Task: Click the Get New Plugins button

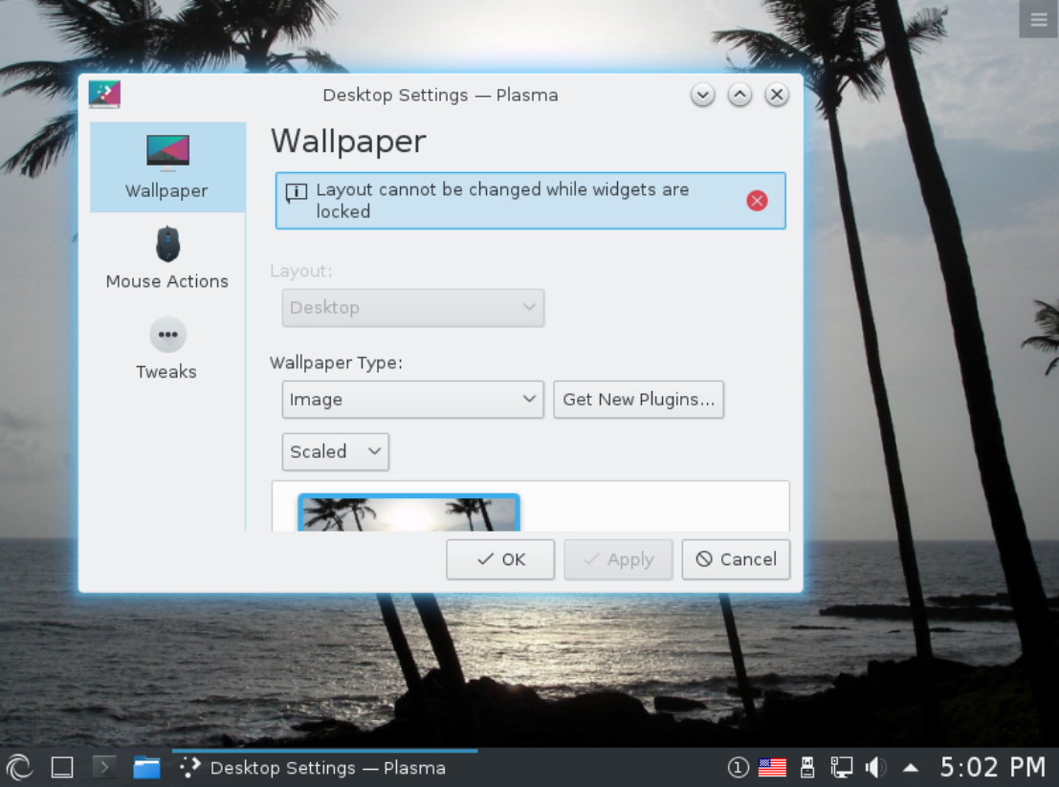Action: [638, 399]
